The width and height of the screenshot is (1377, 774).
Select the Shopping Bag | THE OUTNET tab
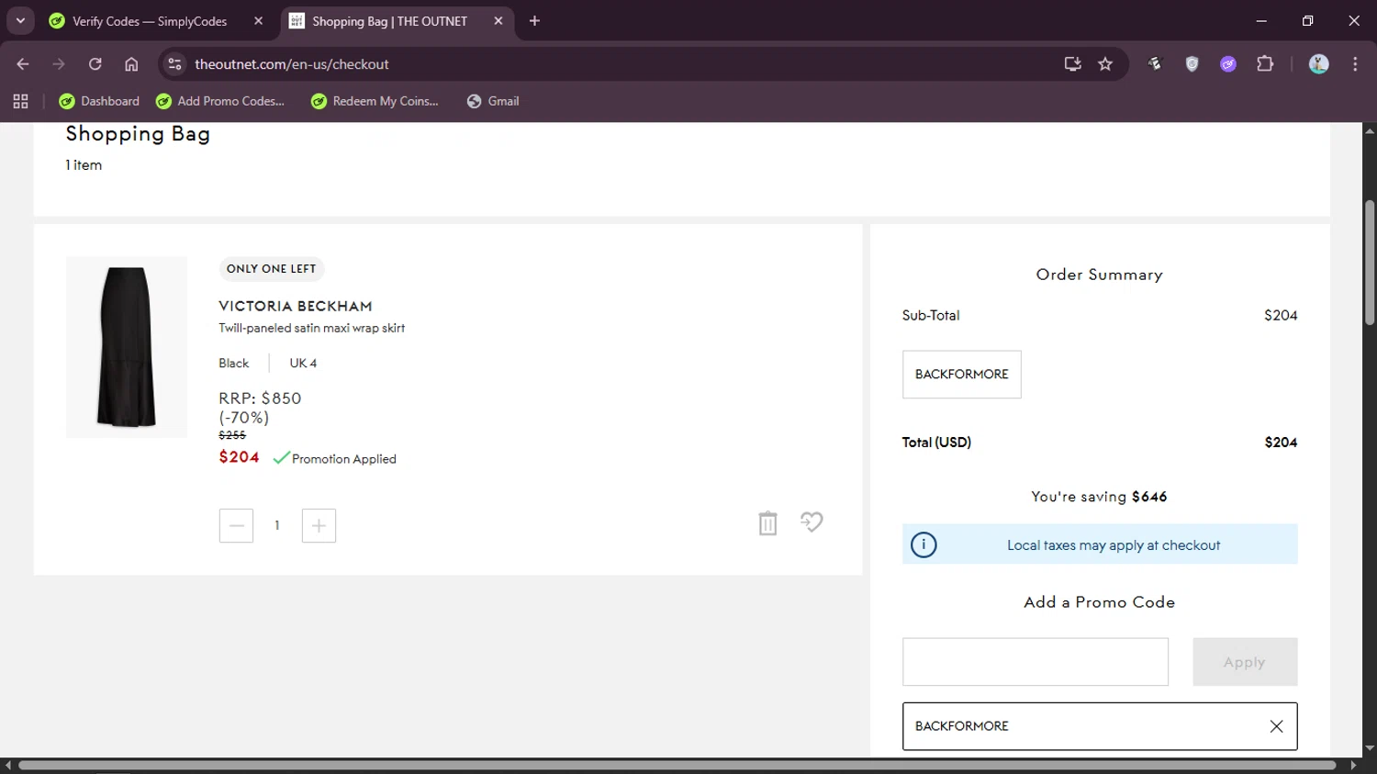point(389,21)
